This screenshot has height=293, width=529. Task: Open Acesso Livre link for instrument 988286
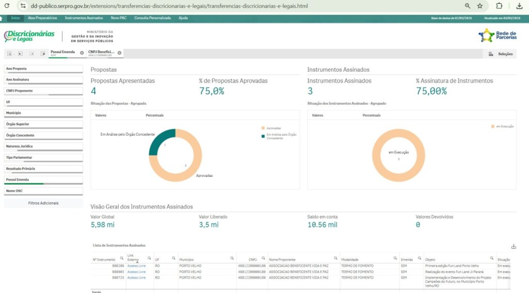[x=136, y=266]
